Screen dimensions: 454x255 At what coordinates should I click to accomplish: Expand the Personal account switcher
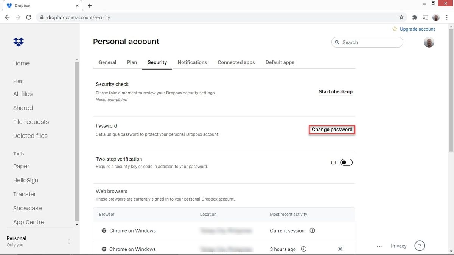pyautogui.click(x=69, y=241)
